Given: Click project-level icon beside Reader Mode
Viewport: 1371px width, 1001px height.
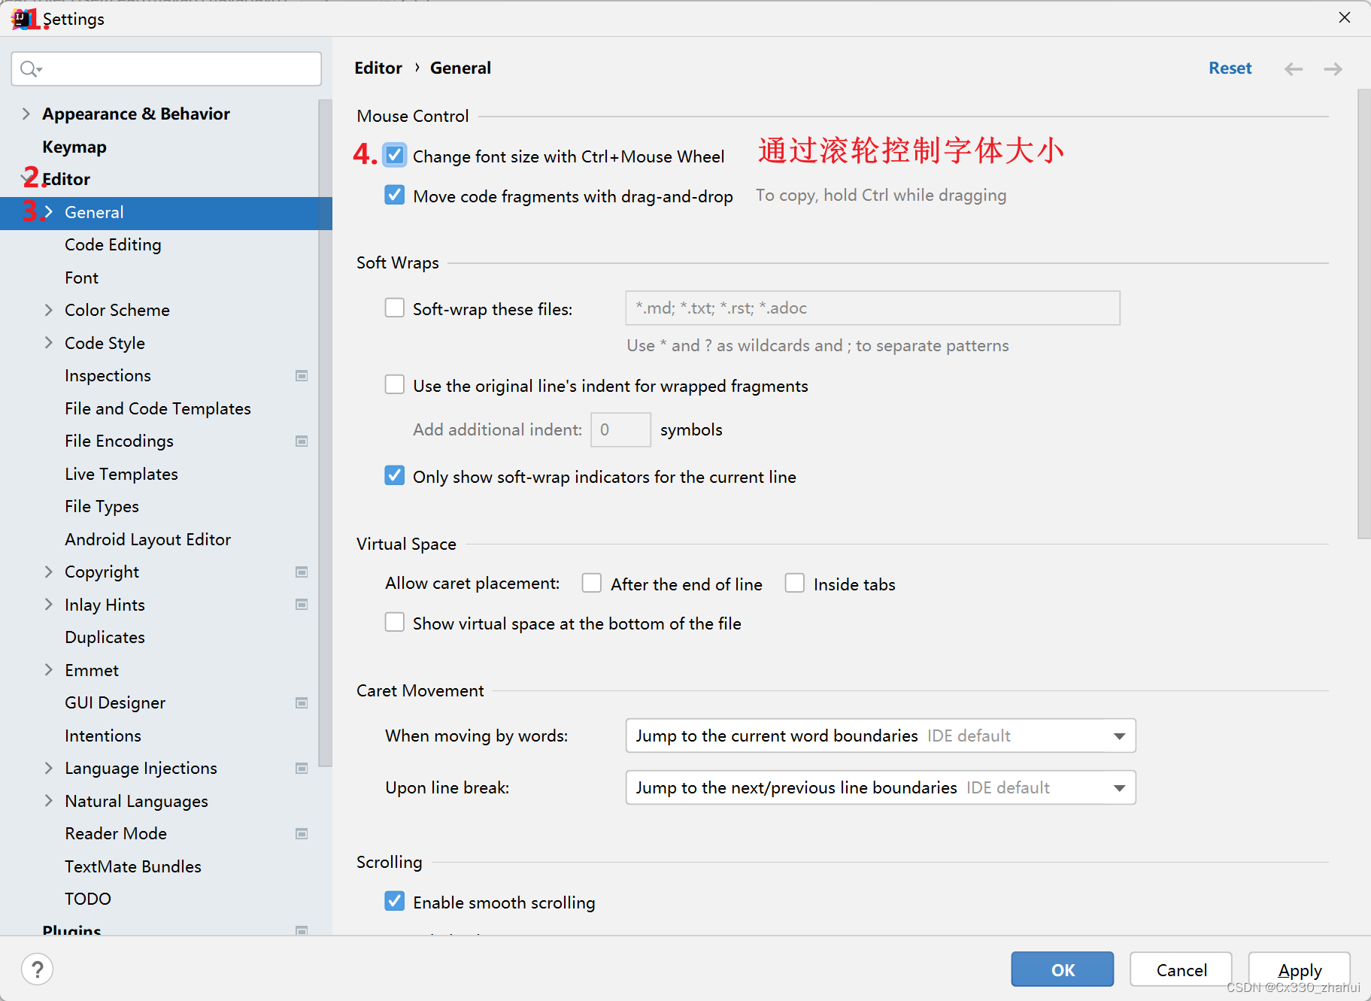Looking at the screenshot, I should coord(302,833).
